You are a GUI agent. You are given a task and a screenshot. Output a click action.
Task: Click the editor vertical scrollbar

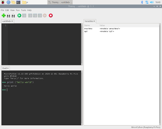click(82, 44)
